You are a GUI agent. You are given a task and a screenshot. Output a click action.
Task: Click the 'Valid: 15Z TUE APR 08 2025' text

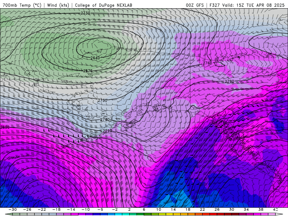pos(253,5)
